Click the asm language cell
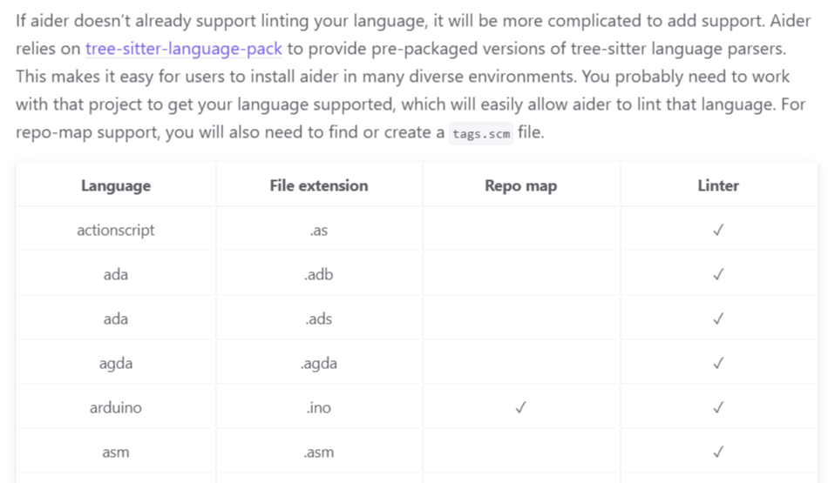The height and width of the screenshot is (483, 828). click(116, 452)
